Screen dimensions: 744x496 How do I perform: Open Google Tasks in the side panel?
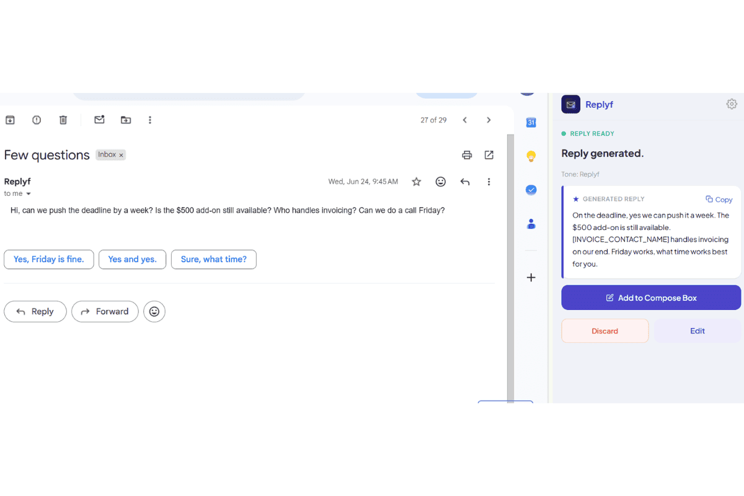(x=531, y=190)
